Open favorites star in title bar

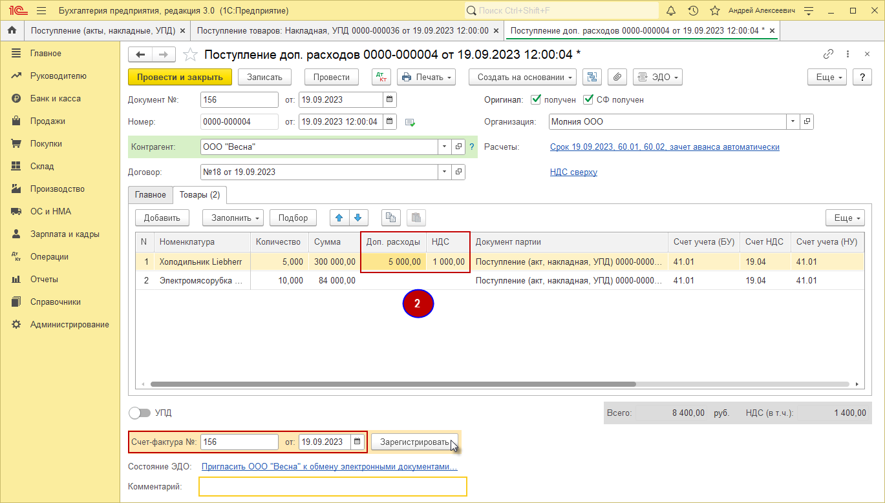(715, 10)
